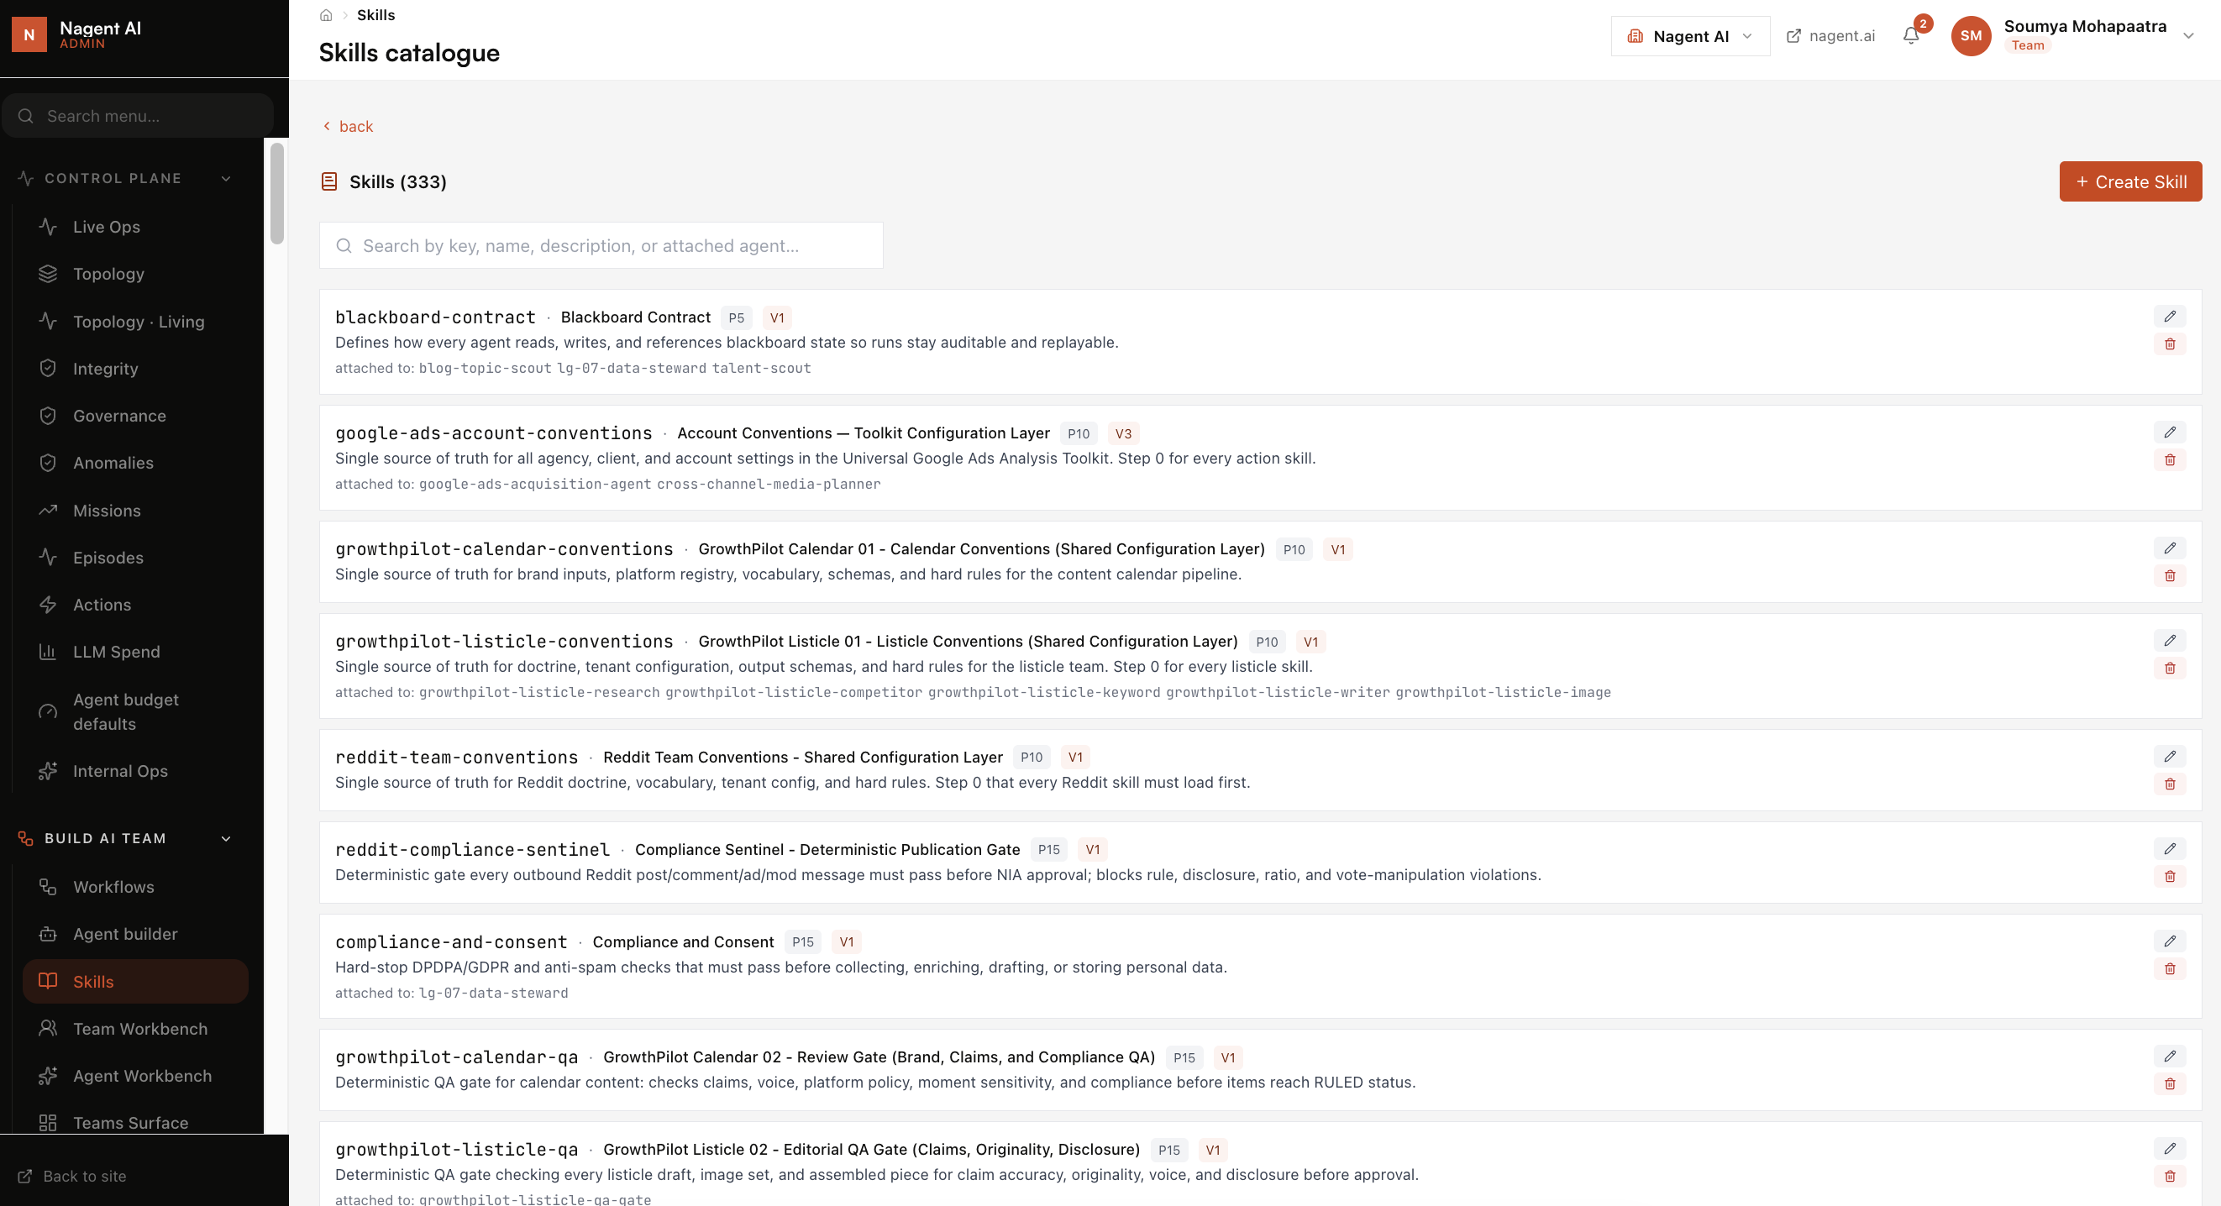Screen dimensions: 2221x1206
Task: Open the Governance page
Action: point(135,416)
